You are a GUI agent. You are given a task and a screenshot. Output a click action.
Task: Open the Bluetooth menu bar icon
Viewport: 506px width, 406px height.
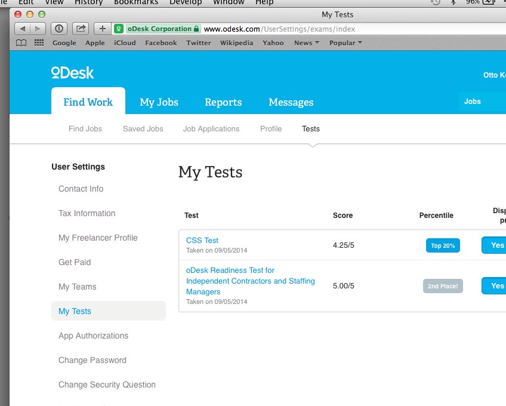coord(452,2)
